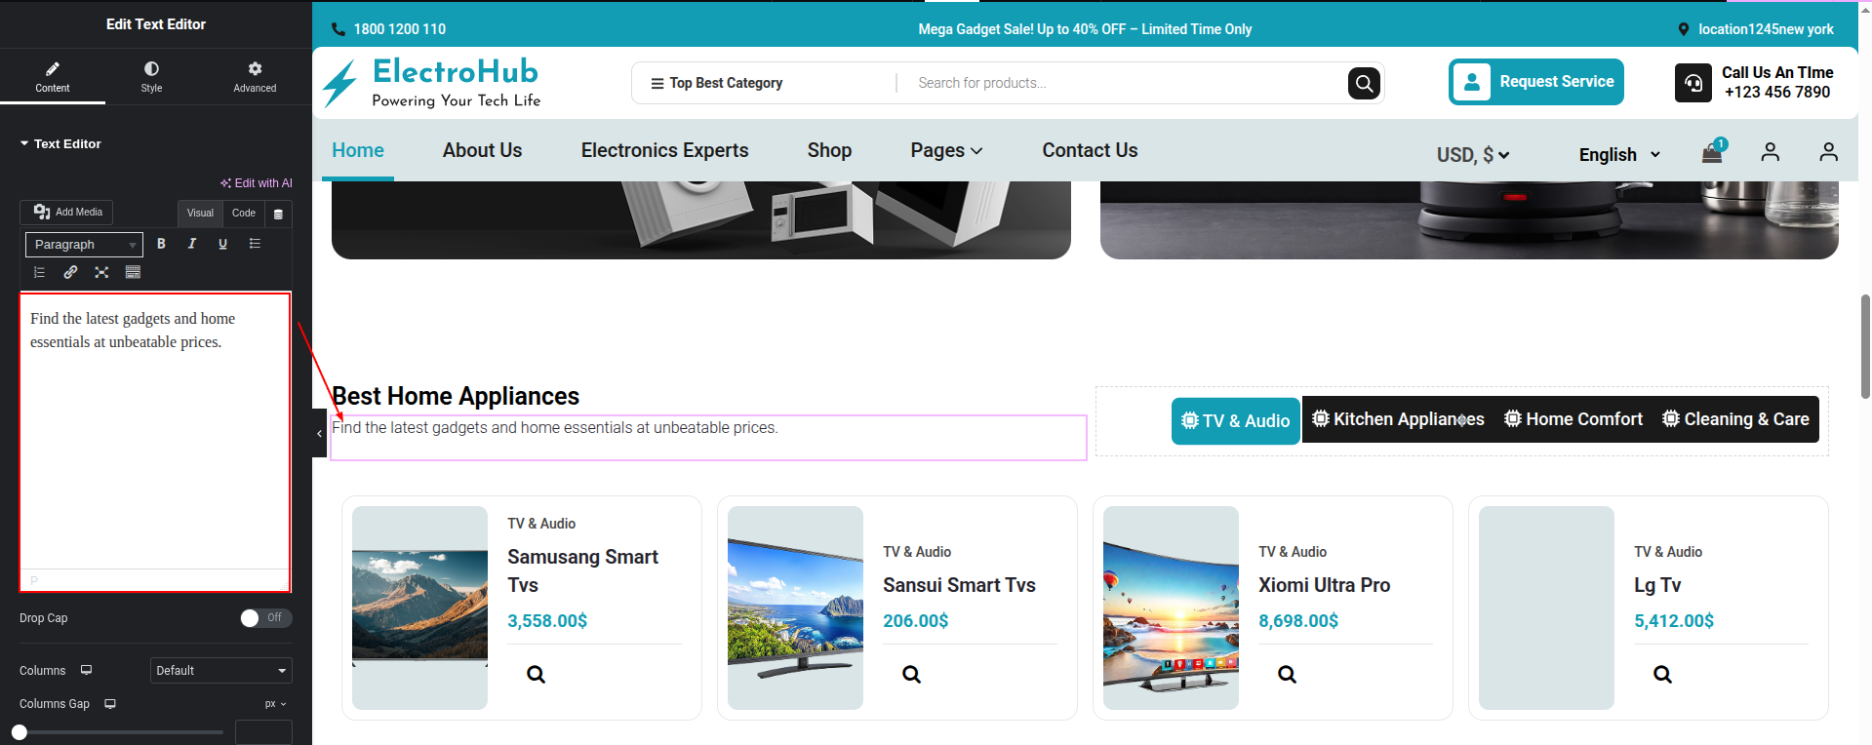
Task: Toggle the editor's extra toolbar row
Action: 133,272
